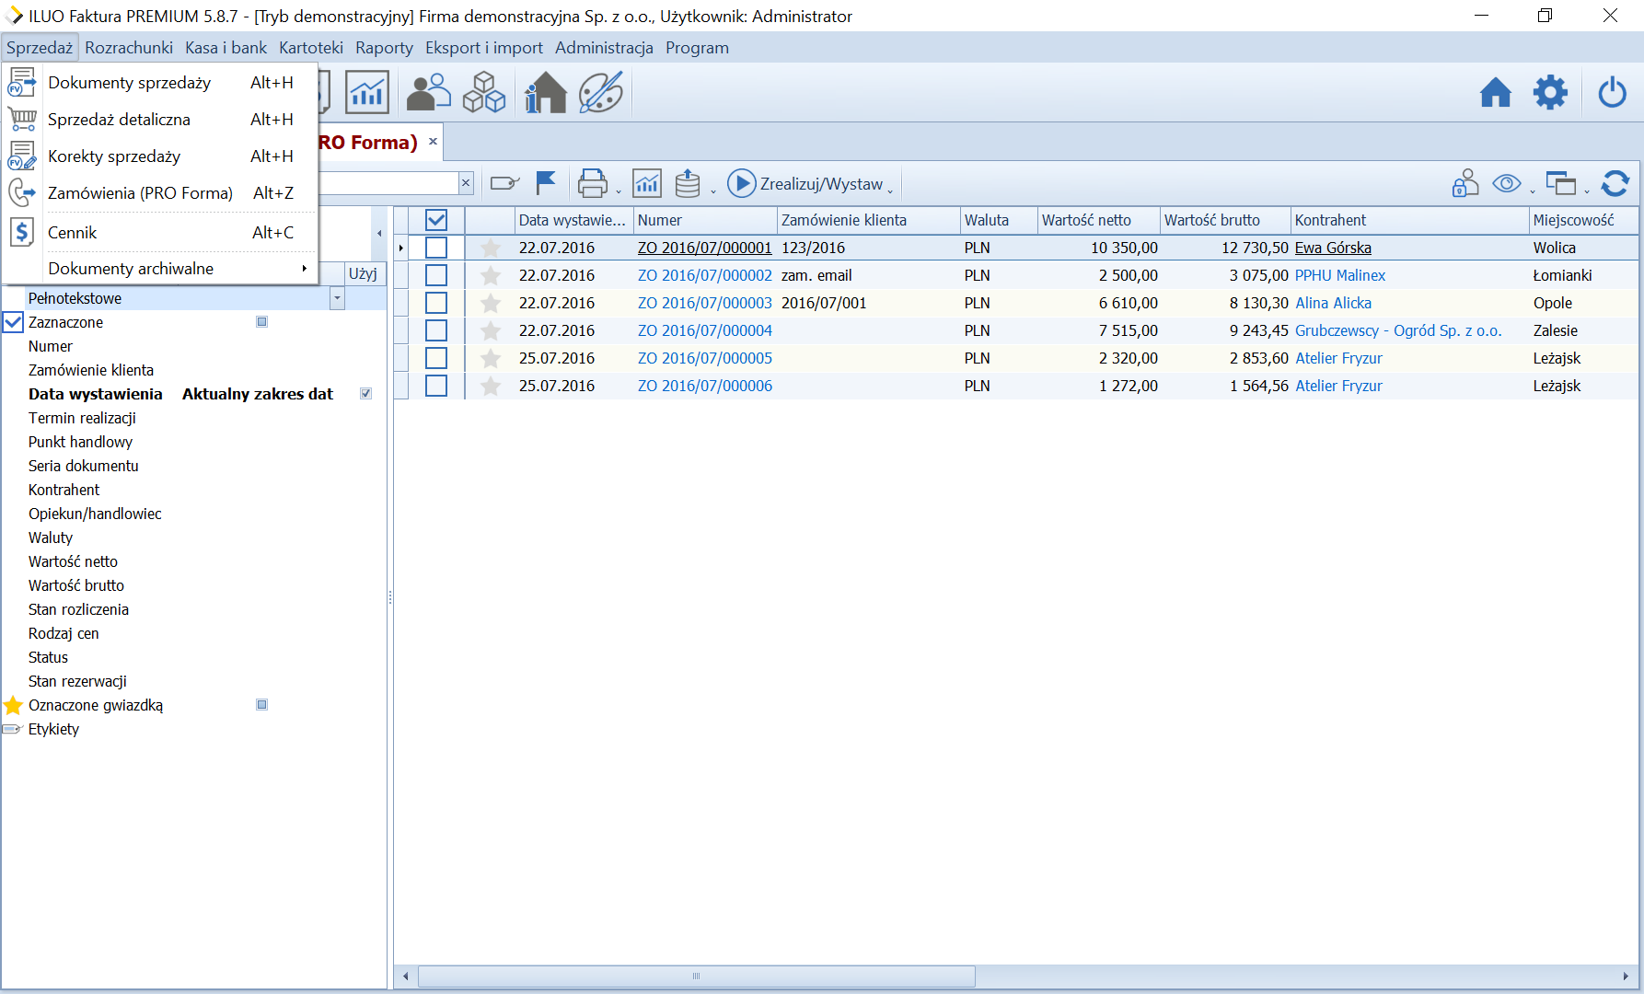Screen dimensions: 1644x994
Task: Toggle the Oznaczone gwiazdką filter indicator box
Action: pos(261,705)
